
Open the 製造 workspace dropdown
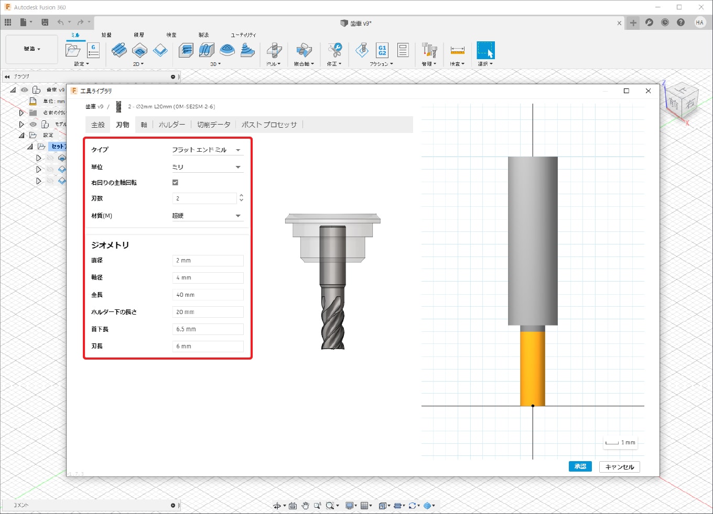click(31, 49)
